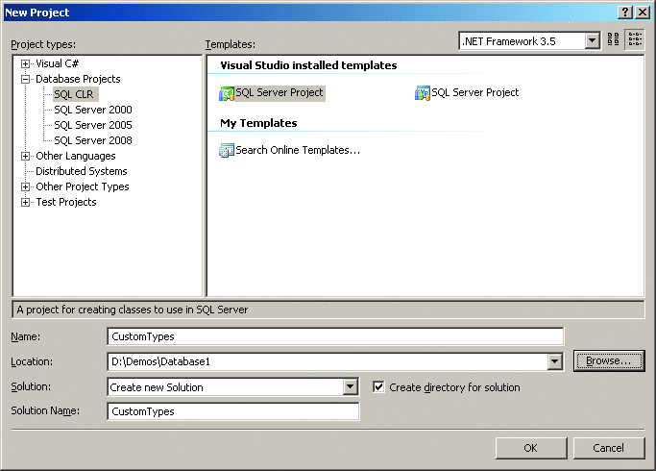656x471 pixels.
Task: Click the Cancel button
Action: pos(609,448)
